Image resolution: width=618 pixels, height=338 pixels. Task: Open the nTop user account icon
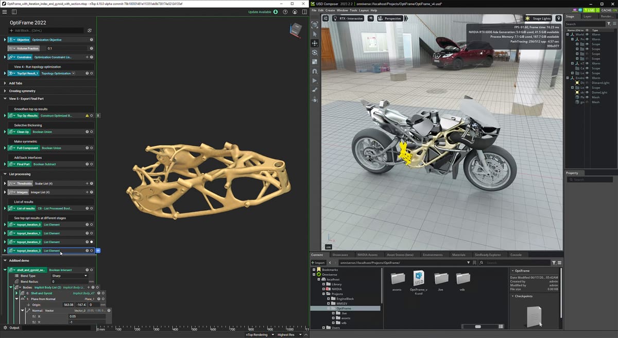(295, 11)
